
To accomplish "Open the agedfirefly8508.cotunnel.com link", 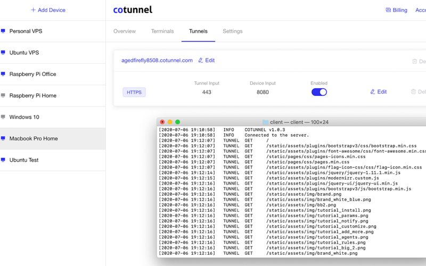I will point(157,60).
